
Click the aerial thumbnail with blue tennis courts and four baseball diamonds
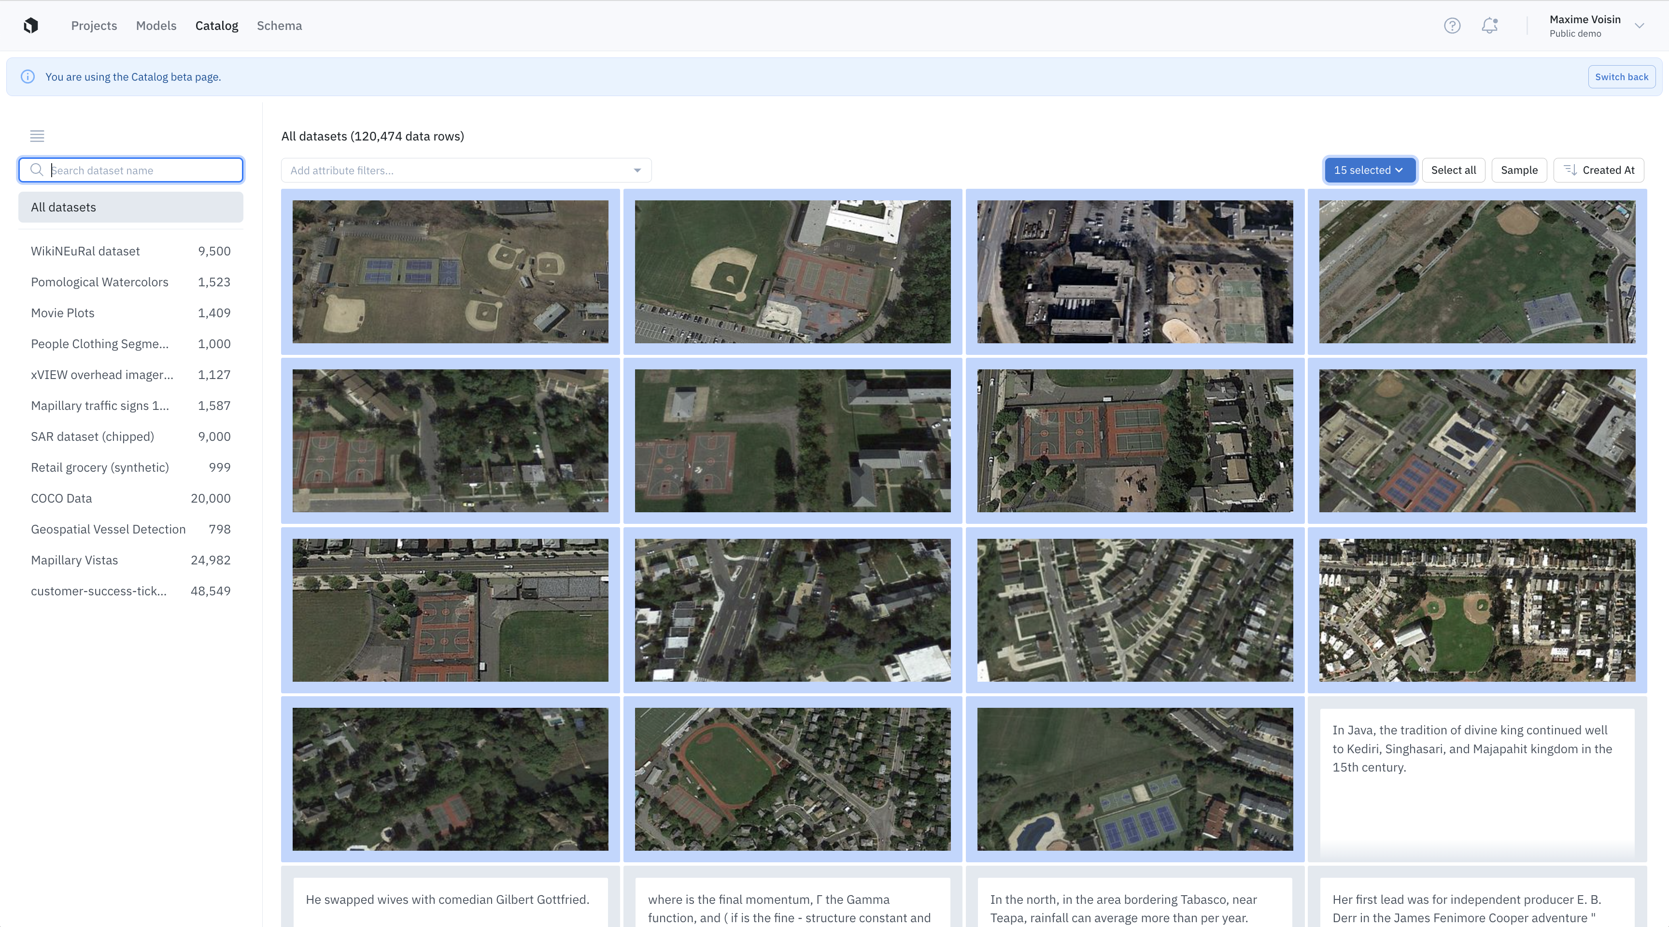(450, 271)
